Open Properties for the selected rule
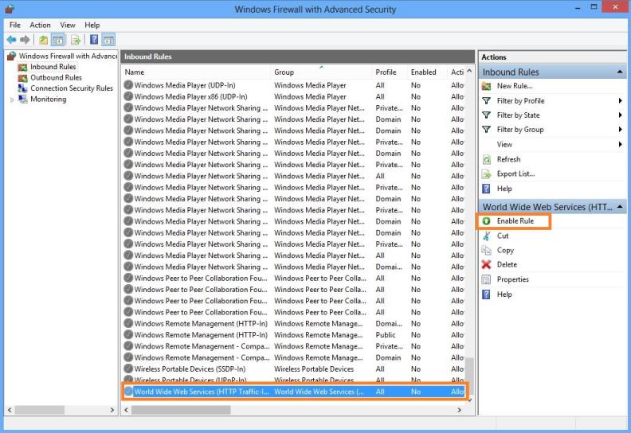Viewport: 631px width, 433px height. [x=512, y=279]
